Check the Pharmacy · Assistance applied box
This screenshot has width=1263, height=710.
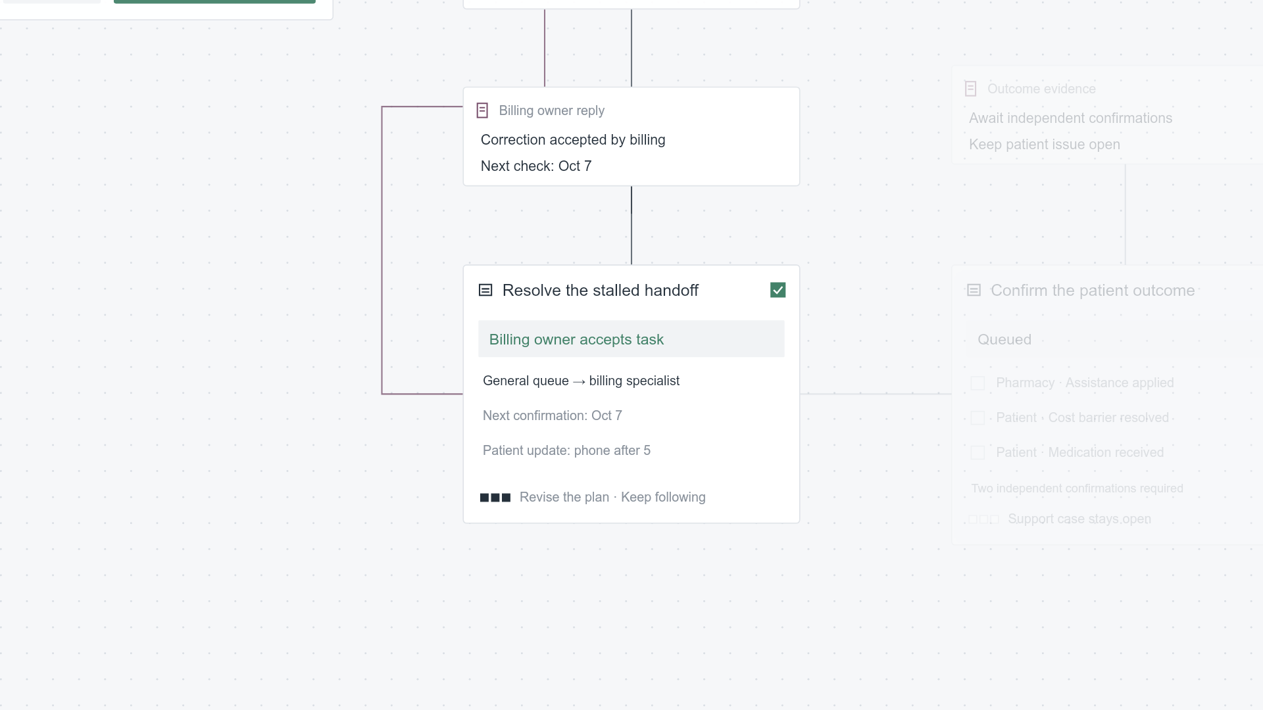[978, 383]
